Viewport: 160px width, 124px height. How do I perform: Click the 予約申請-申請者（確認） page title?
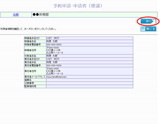pyautogui.click(x=78, y=6)
